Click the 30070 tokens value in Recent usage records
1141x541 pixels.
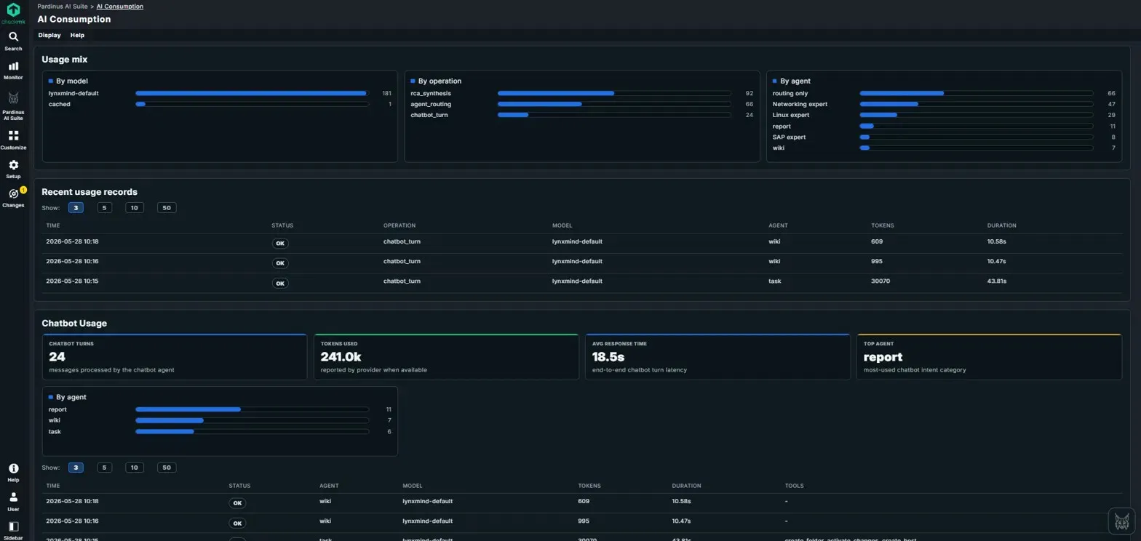point(880,281)
